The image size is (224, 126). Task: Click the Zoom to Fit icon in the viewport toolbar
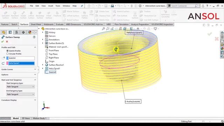point(104,29)
